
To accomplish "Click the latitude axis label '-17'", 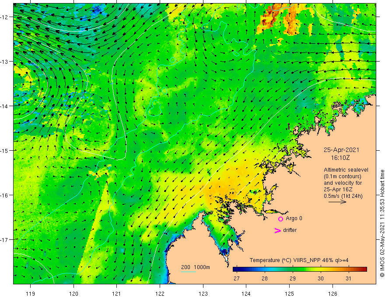I will click(x=4, y=240).
